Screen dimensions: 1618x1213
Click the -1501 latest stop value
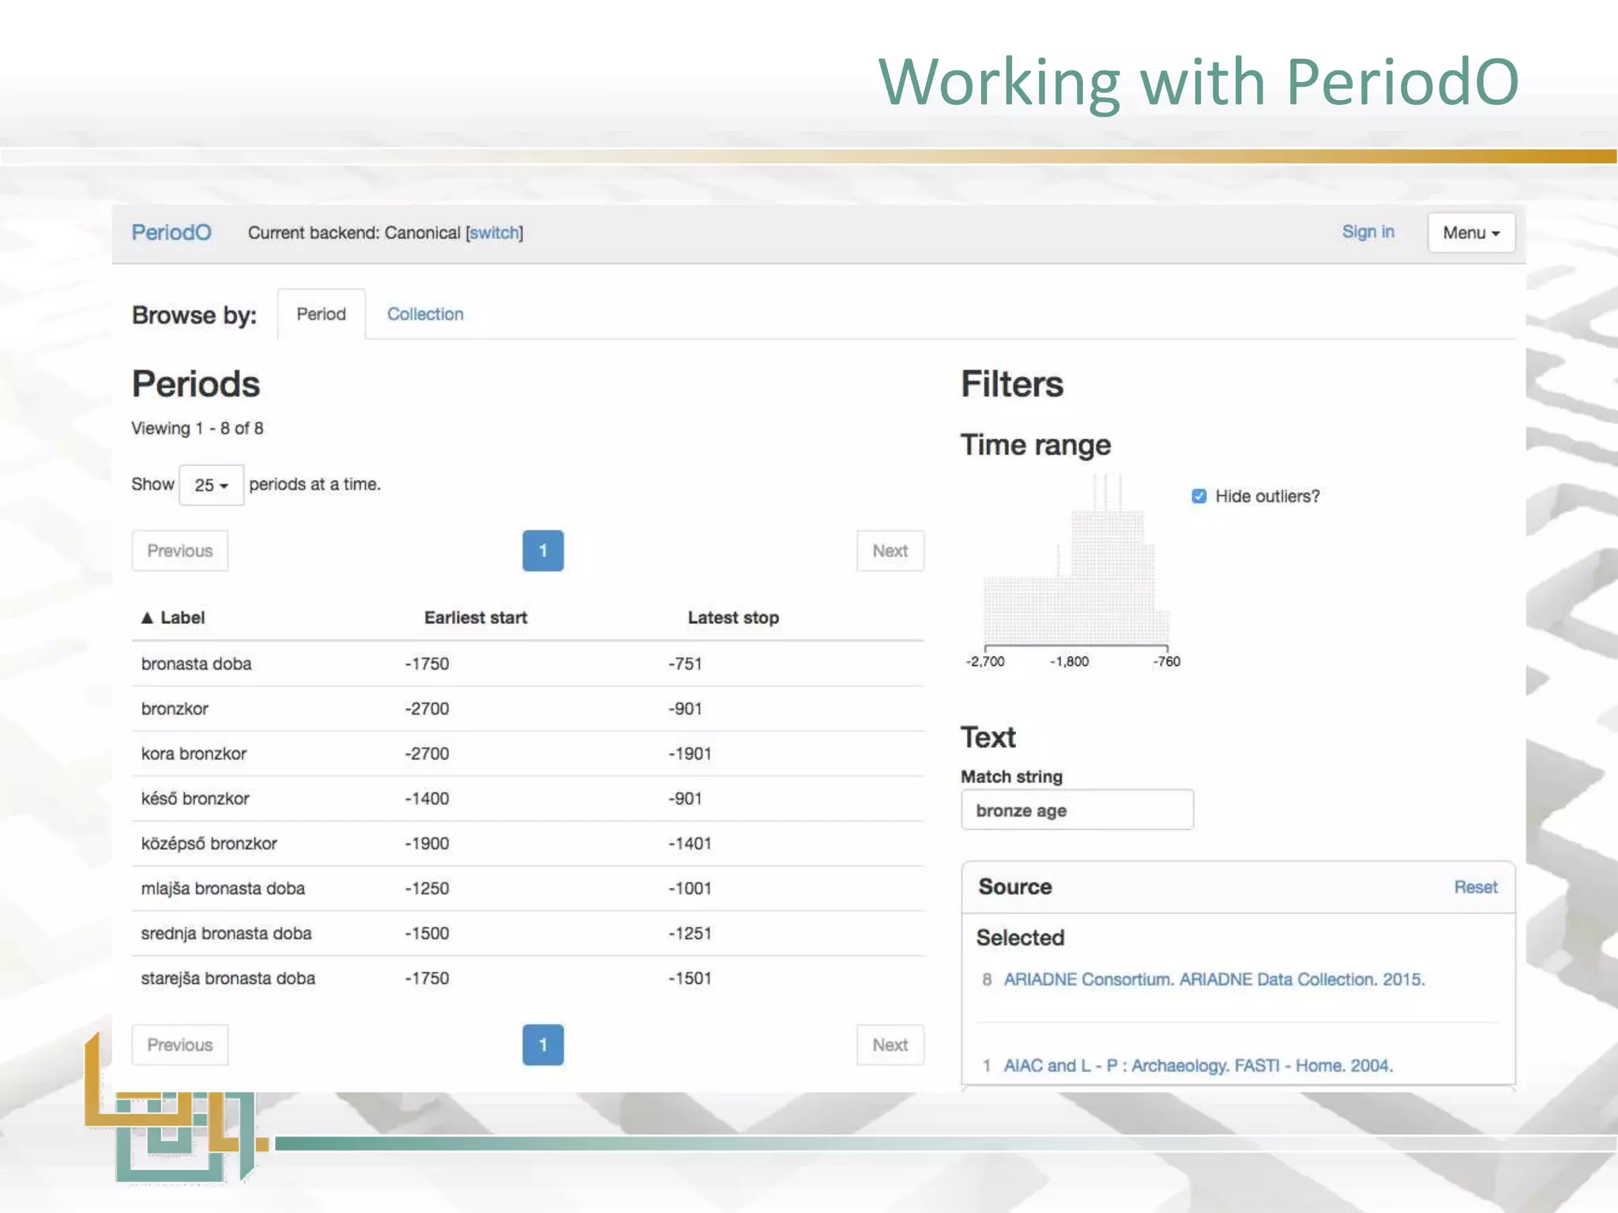coord(690,978)
